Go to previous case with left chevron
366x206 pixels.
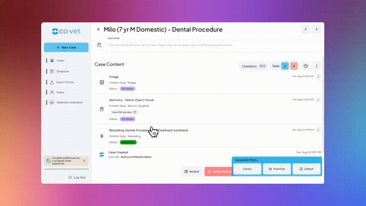pyautogui.click(x=306, y=29)
